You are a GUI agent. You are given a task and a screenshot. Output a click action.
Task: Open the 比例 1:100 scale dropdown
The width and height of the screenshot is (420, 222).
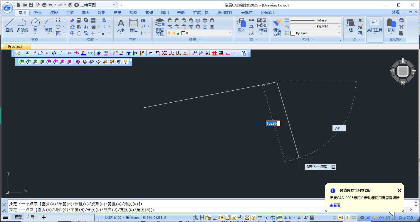pyautogui.click(x=115, y=217)
